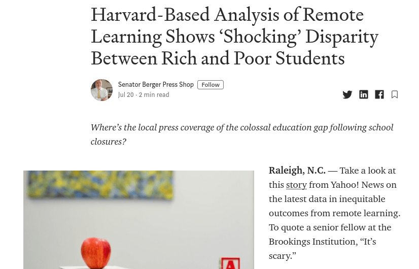Image resolution: width=419 pixels, height=269 pixels.
Task: Click the Harvard-Based Analysis headline
Action: [234, 37]
